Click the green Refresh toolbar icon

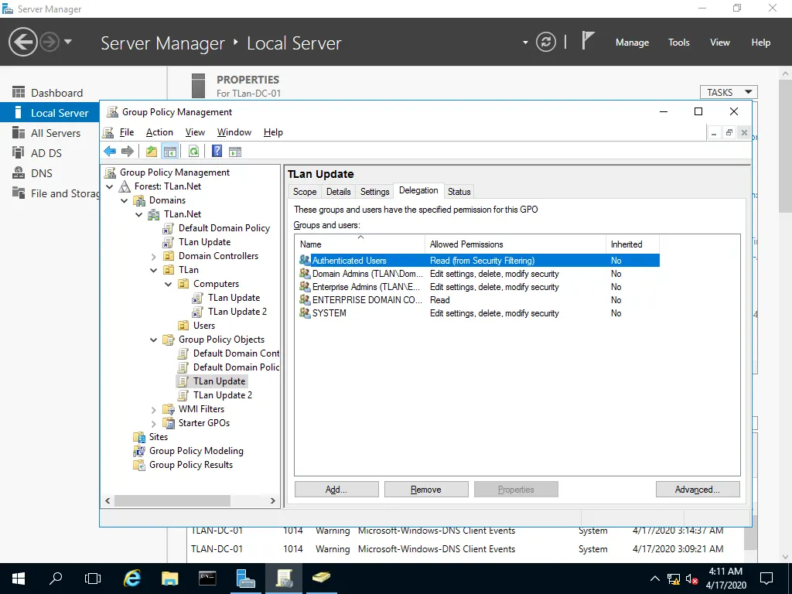coord(193,151)
